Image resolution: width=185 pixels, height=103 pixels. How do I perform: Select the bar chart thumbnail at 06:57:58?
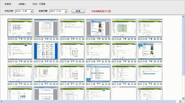(x=124, y=28)
